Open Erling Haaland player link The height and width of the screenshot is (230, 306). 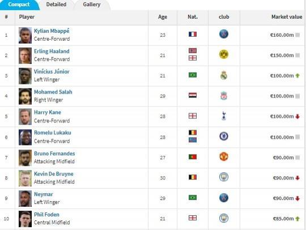52,52
